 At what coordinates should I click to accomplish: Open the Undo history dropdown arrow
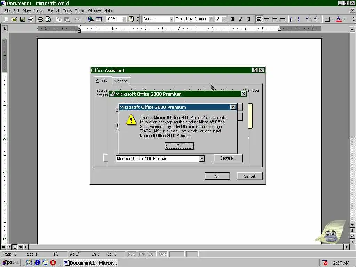[x=82, y=19]
